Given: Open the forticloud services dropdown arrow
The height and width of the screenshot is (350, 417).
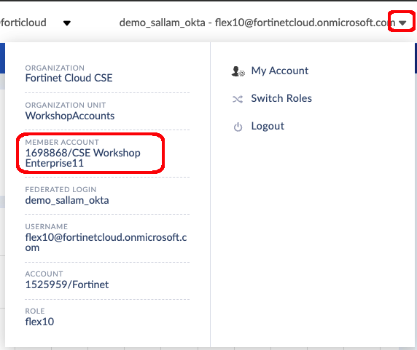Looking at the screenshot, I should (x=67, y=23).
